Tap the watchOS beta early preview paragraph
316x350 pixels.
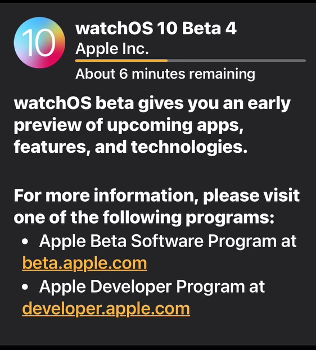[x=152, y=125]
